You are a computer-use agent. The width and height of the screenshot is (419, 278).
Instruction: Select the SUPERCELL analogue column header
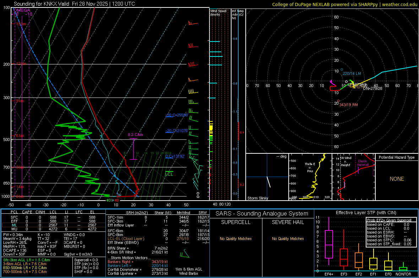point(236,222)
